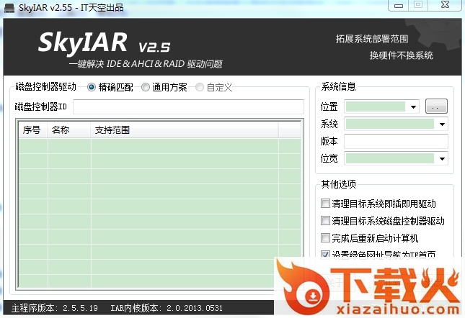
Task: Click the SkyIAR v2.5 logo
Action: coord(104,43)
